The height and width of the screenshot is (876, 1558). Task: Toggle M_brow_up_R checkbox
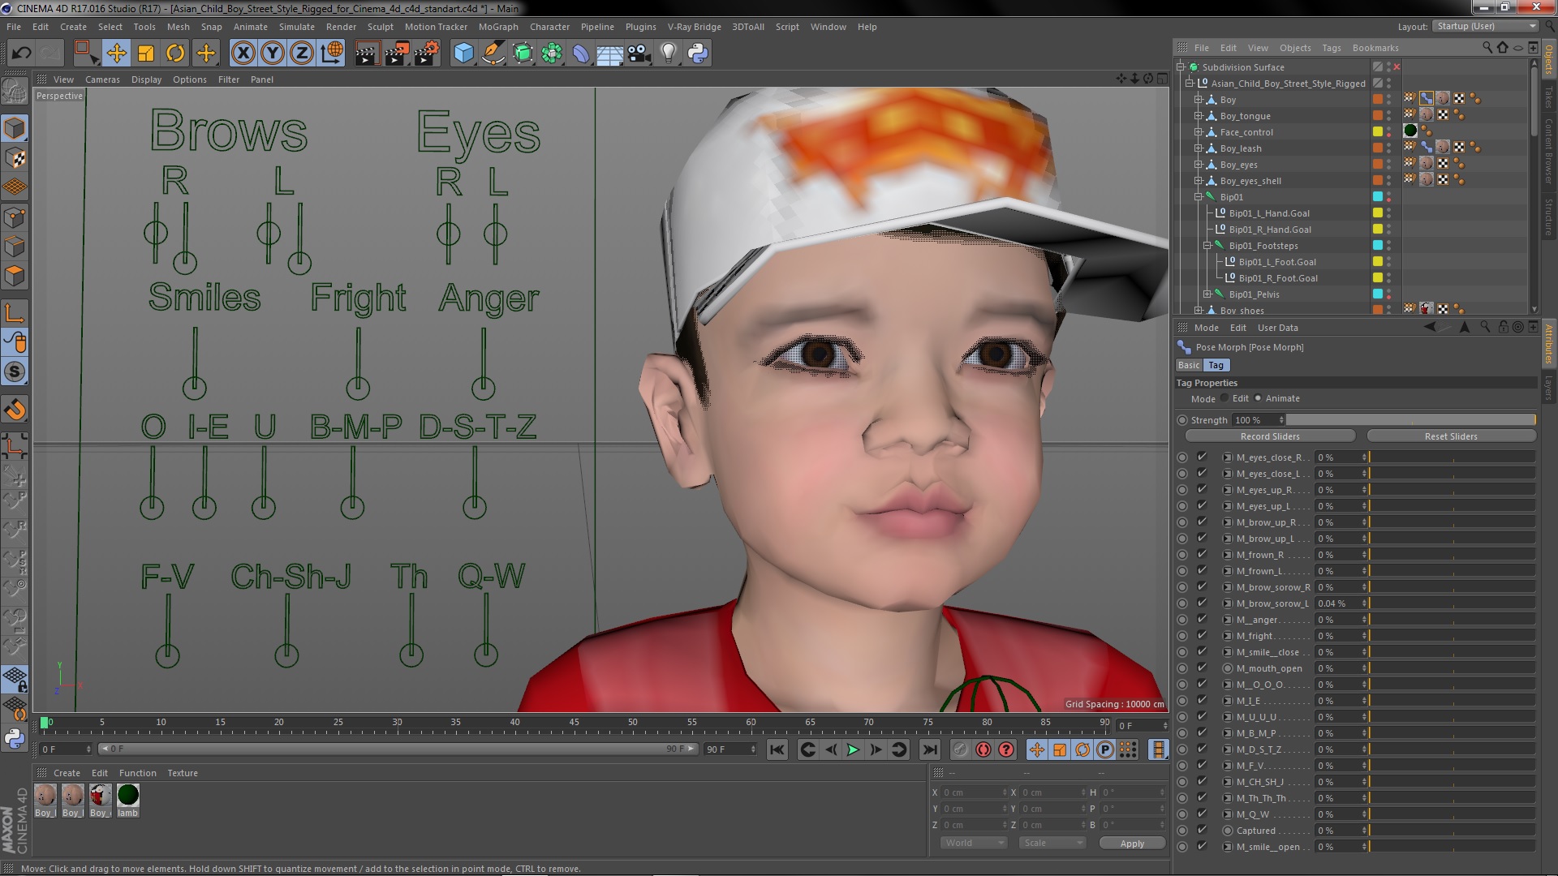tap(1202, 522)
